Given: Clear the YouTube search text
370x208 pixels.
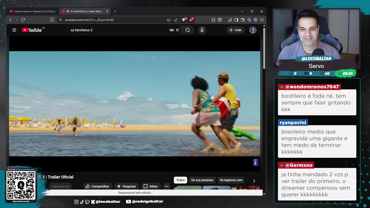Looking at the screenshot, I should [x=177, y=30].
